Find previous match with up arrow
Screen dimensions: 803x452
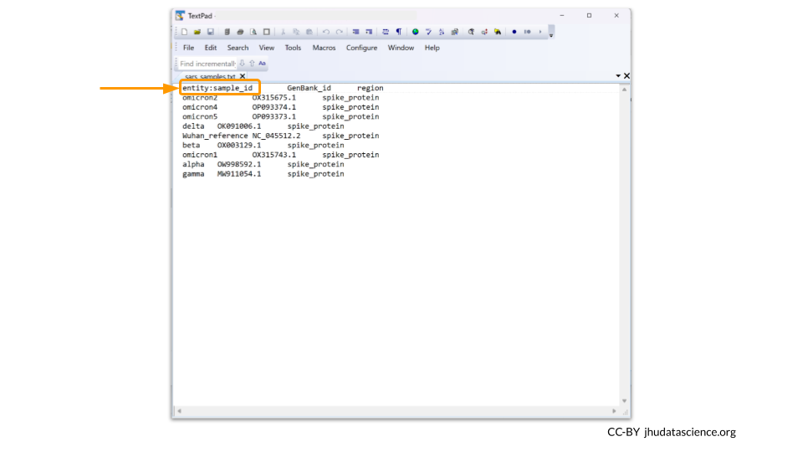252,64
